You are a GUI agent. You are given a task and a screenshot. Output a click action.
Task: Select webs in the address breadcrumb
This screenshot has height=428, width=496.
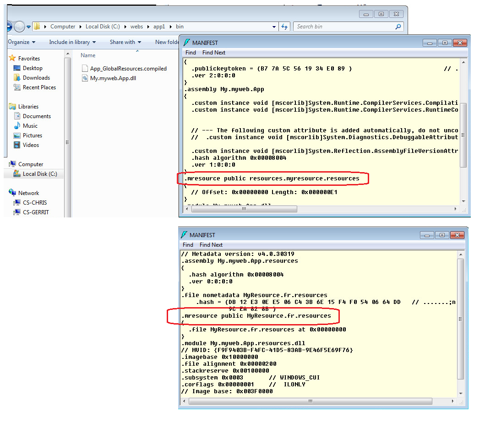pyautogui.click(x=136, y=27)
